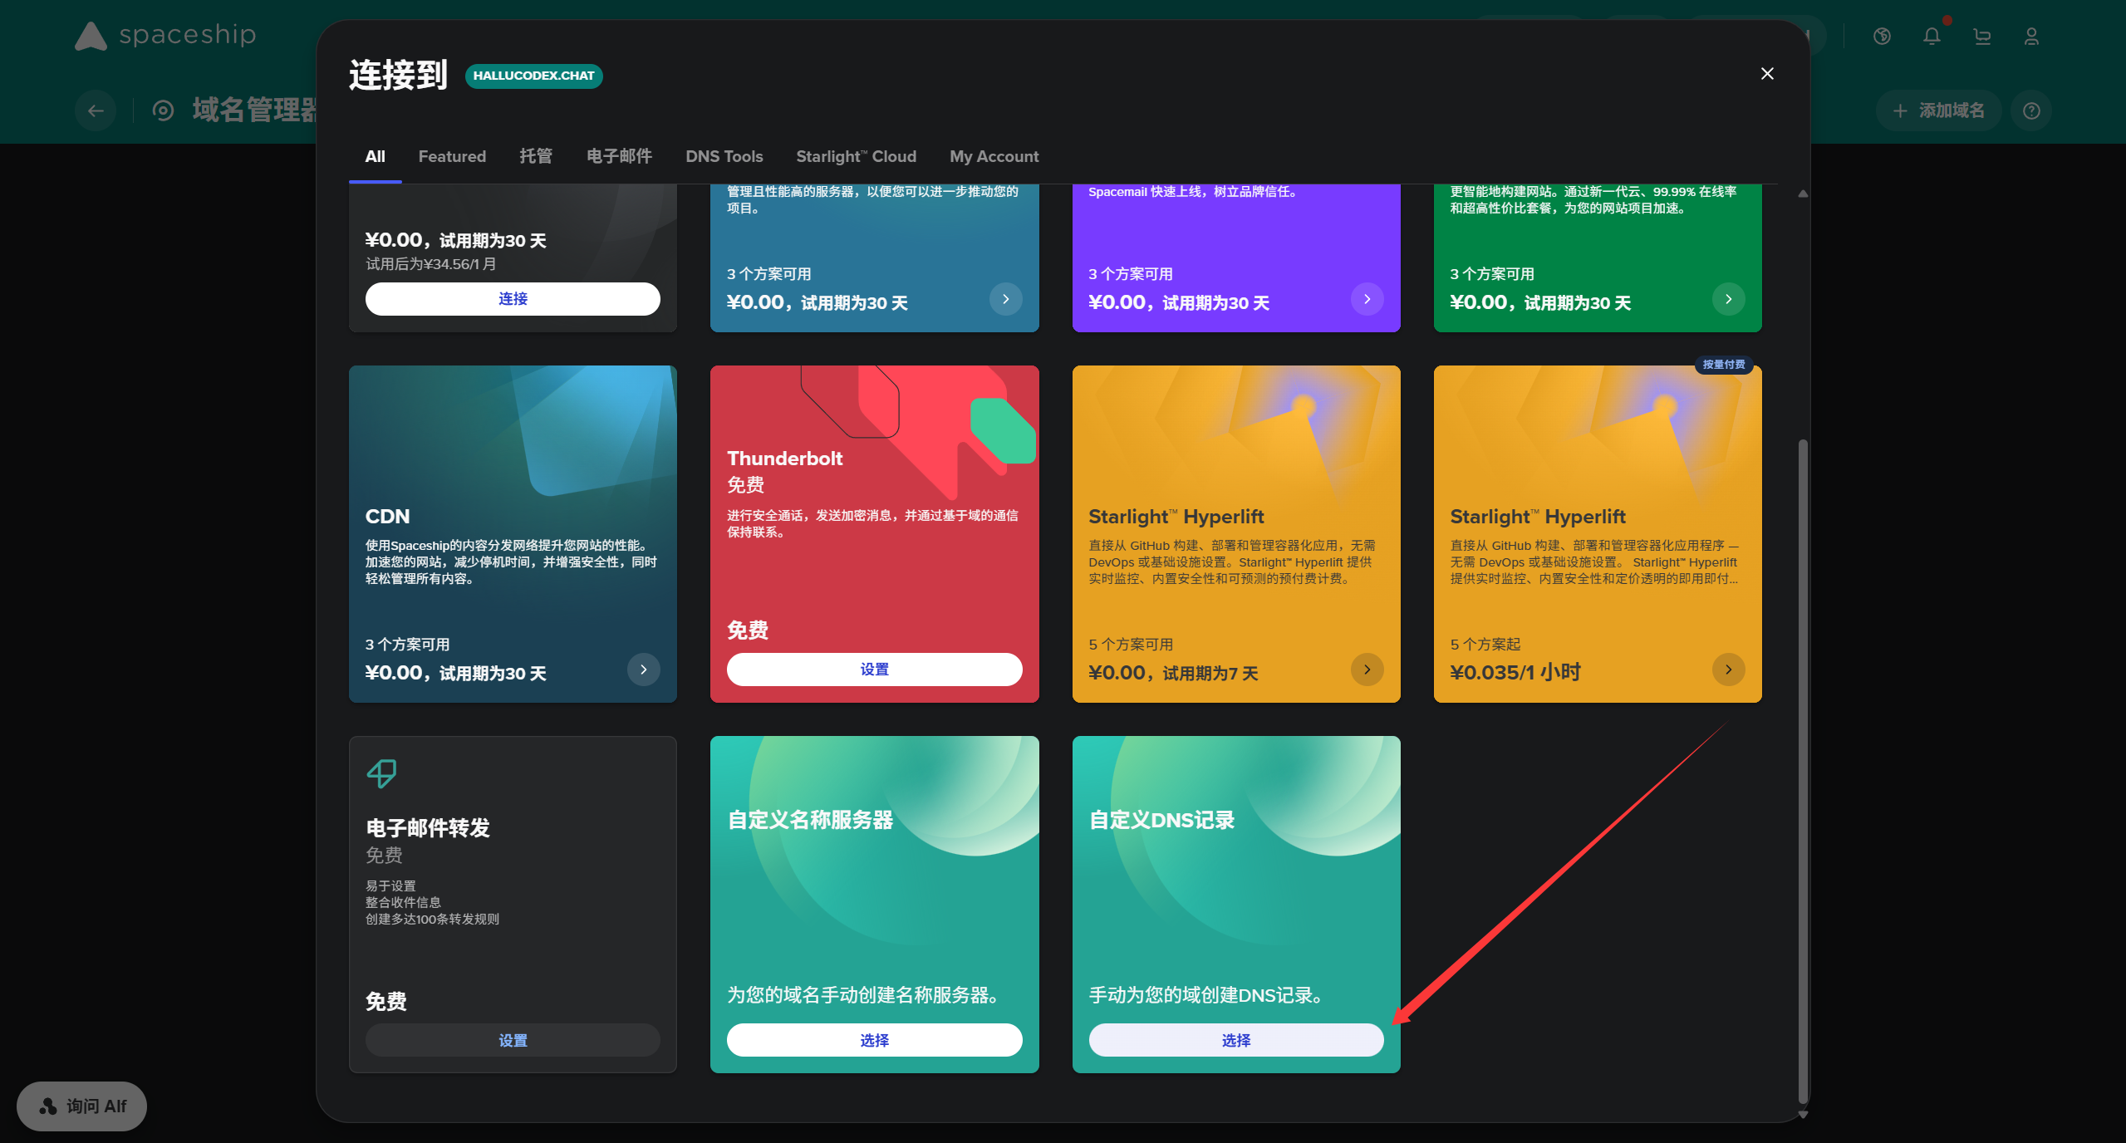Click the email forwarding card icon
Screen dimensions: 2126x1143
point(381,773)
